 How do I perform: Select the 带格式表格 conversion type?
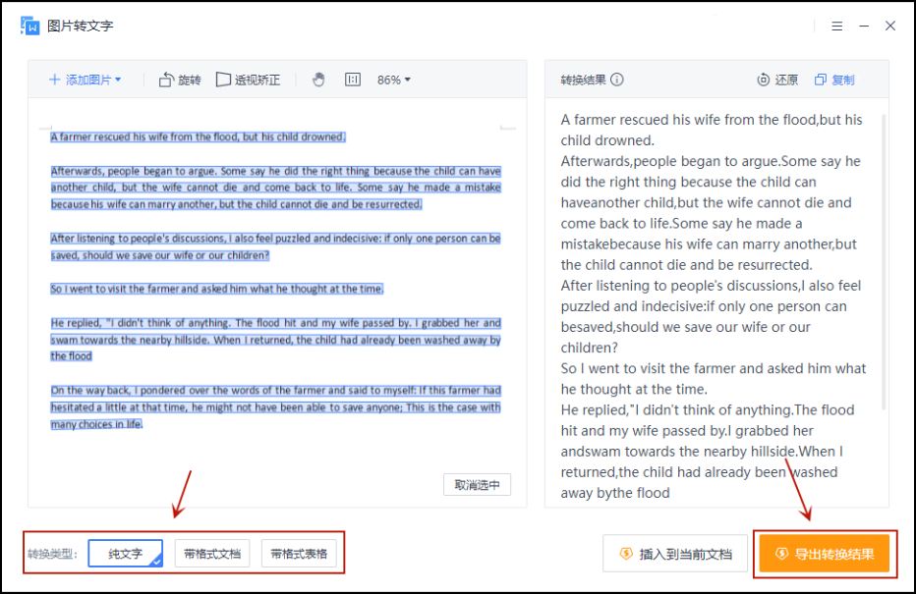point(300,554)
